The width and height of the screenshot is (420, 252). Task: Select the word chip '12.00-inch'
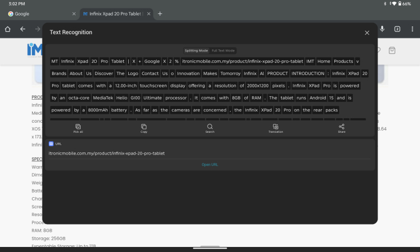tap(125, 86)
